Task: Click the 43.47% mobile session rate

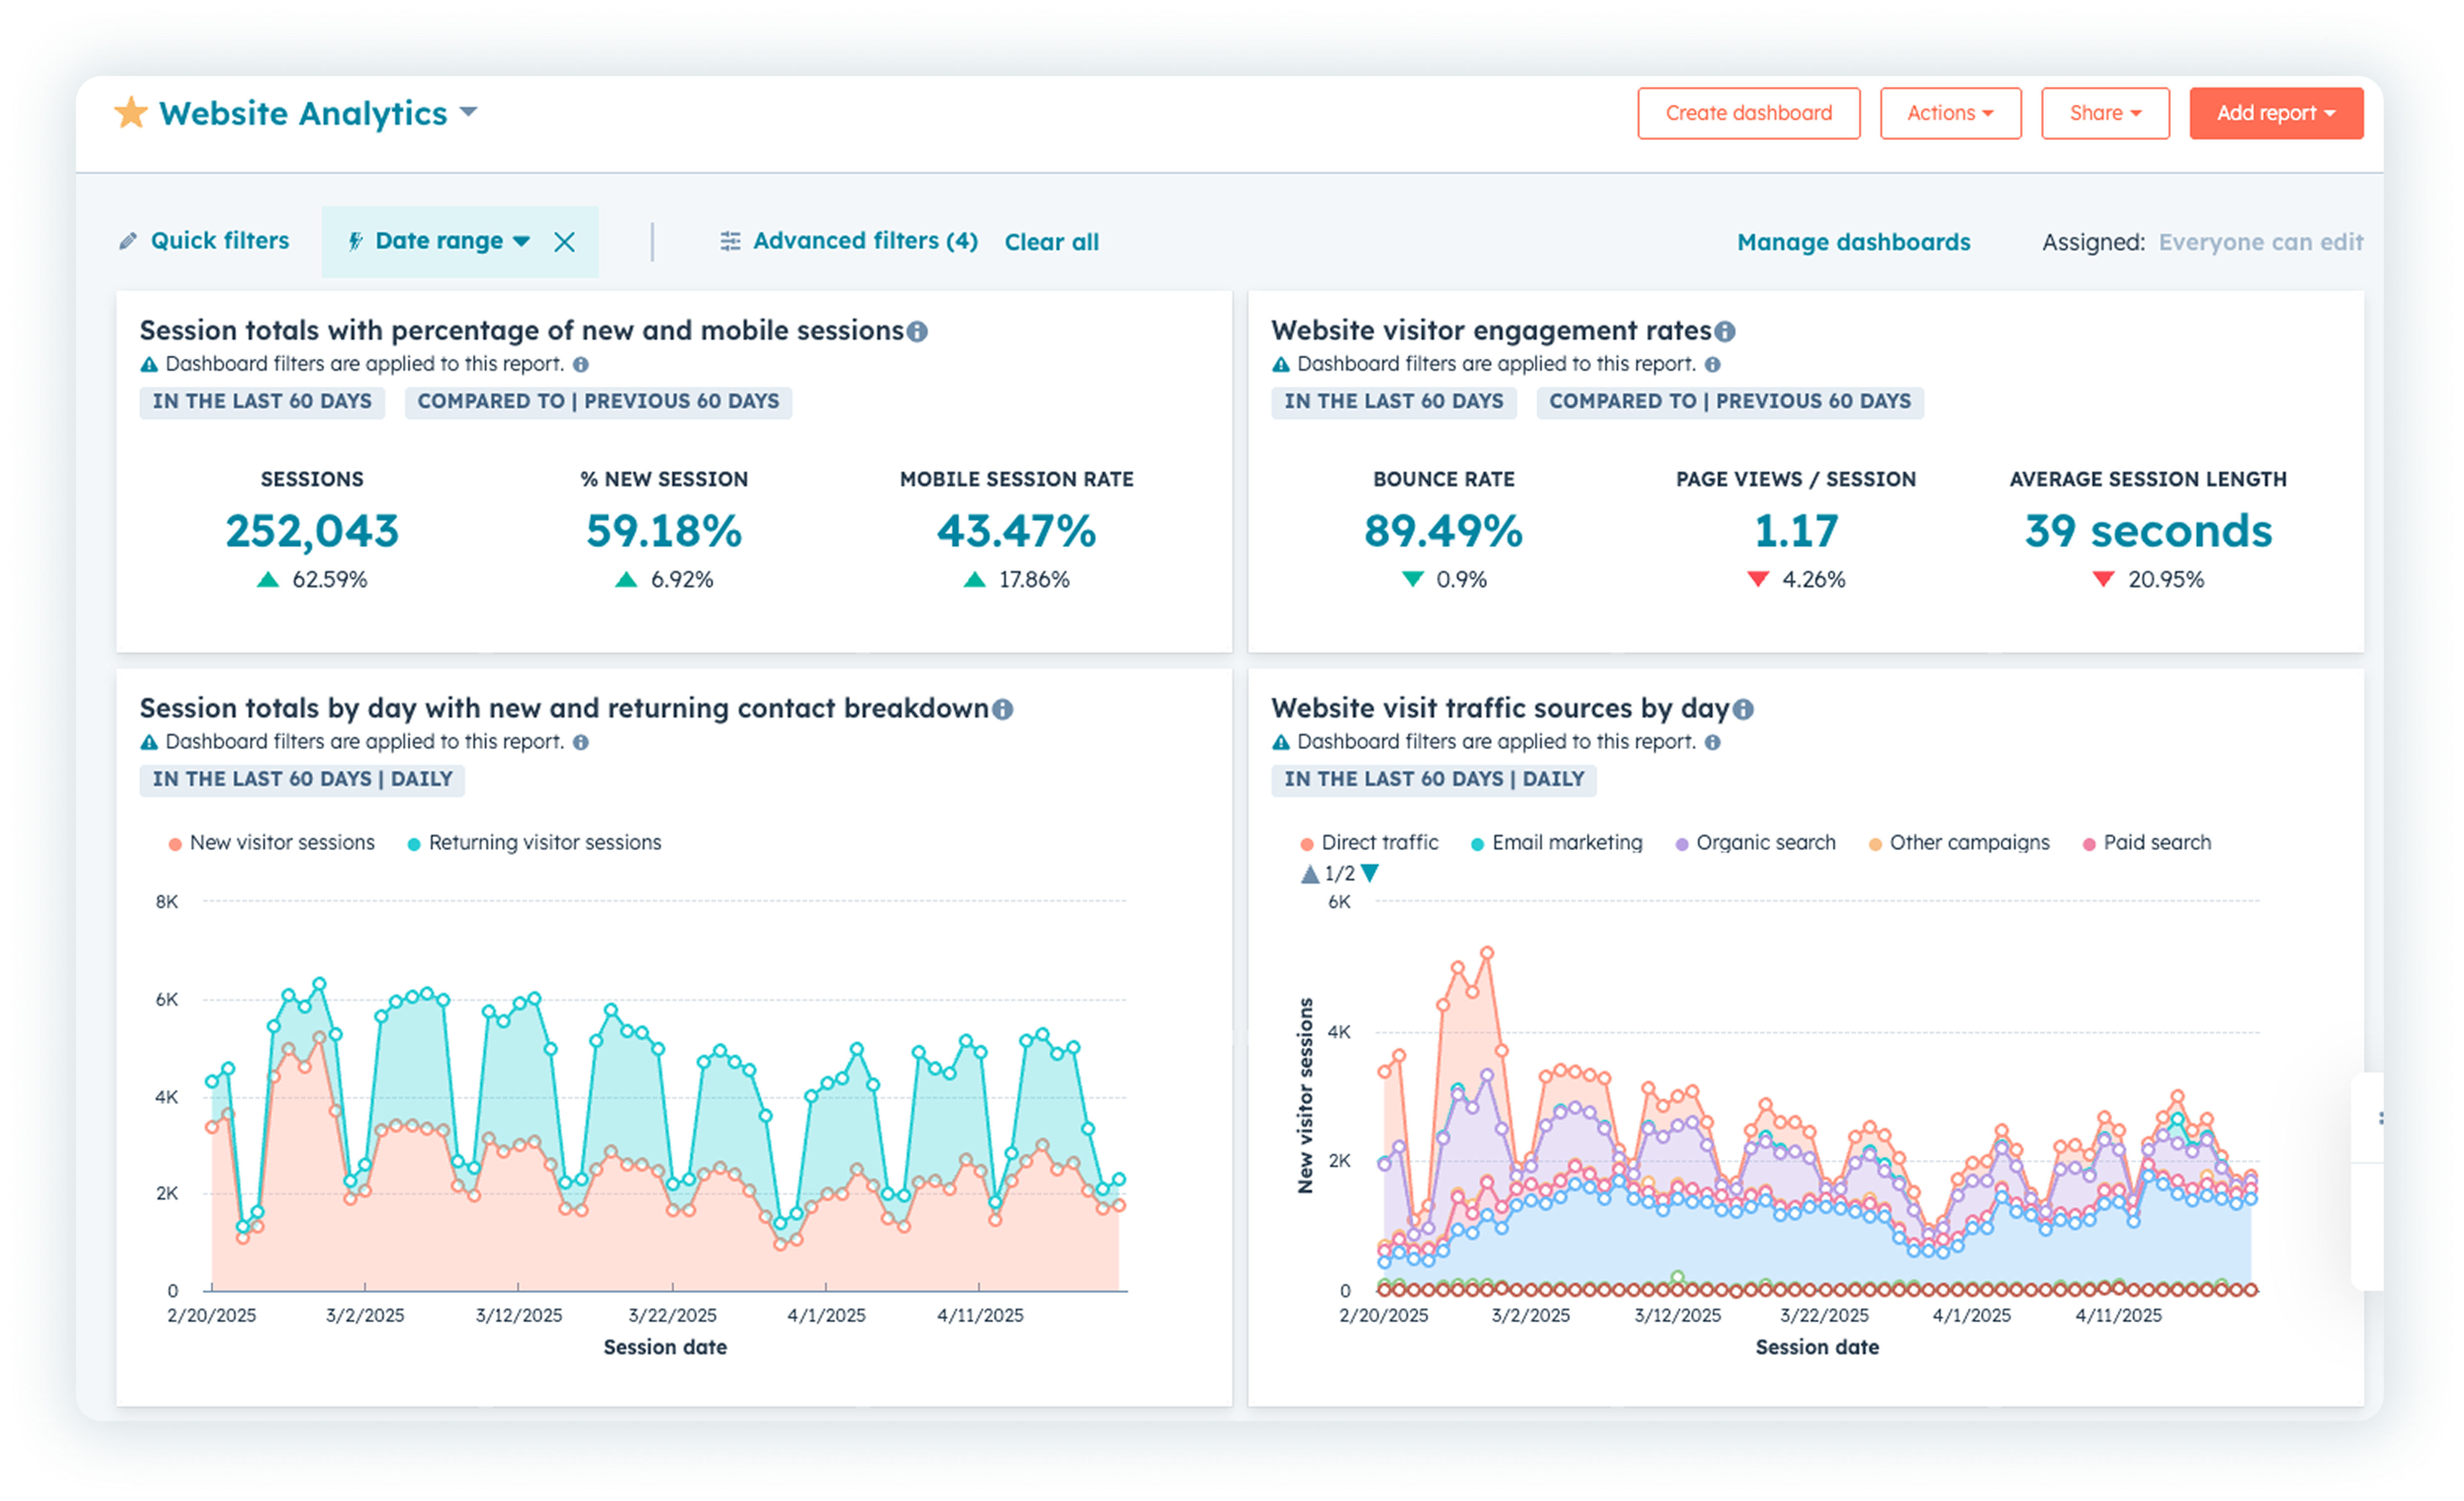Action: [1017, 531]
